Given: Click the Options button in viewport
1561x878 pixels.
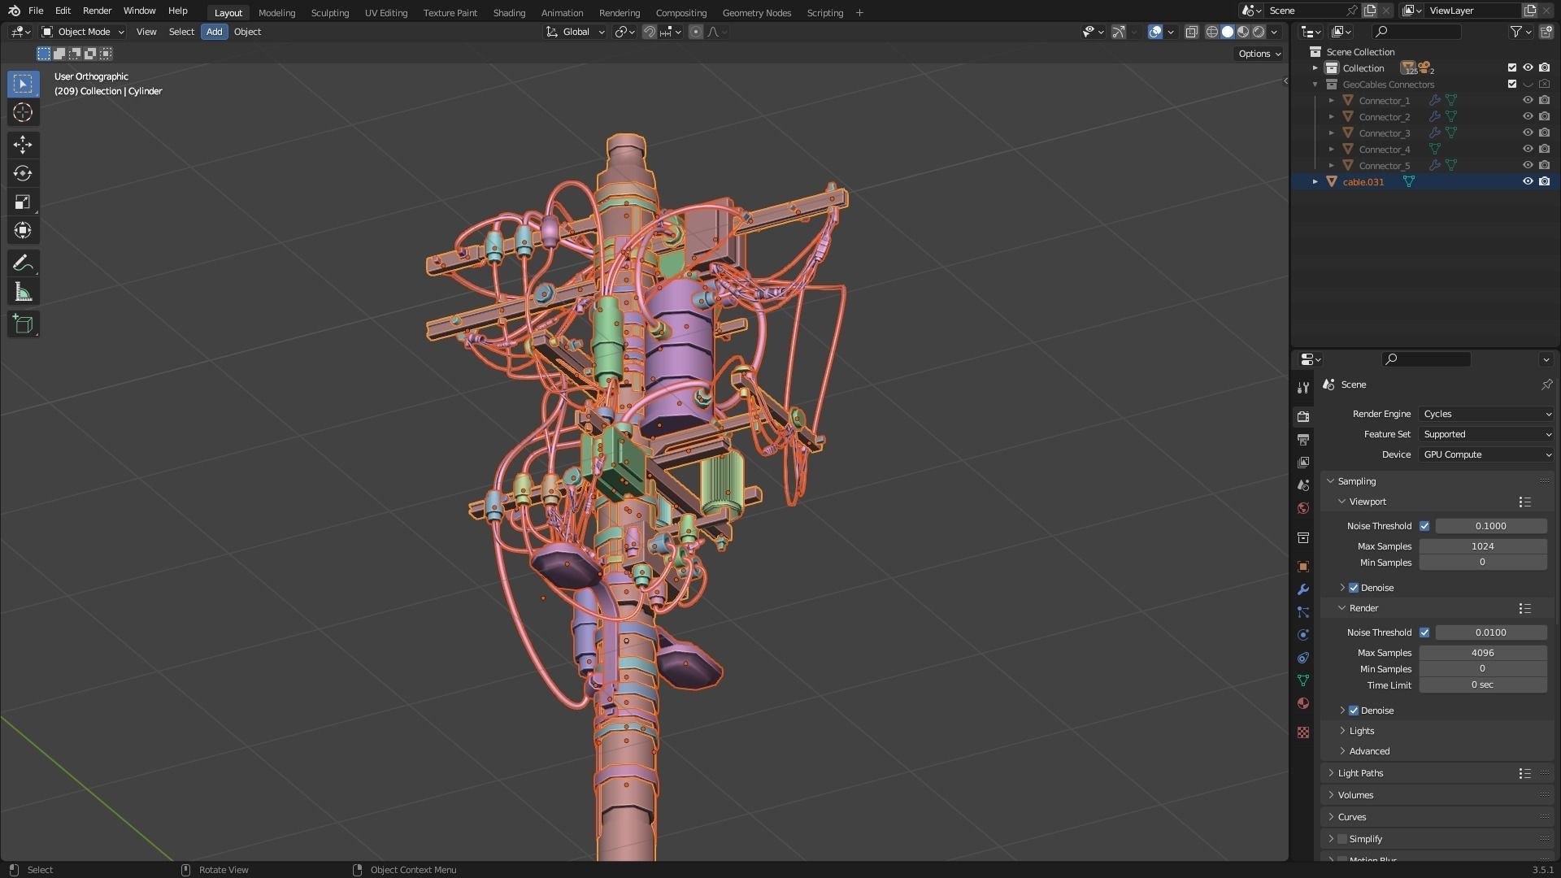Looking at the screenshot, I should (x=1259, y=54).
